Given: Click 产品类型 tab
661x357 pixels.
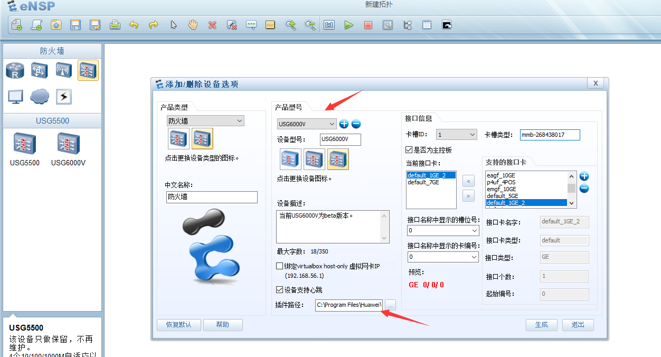Looking at the screenshot, I should (x=174, y=107).
